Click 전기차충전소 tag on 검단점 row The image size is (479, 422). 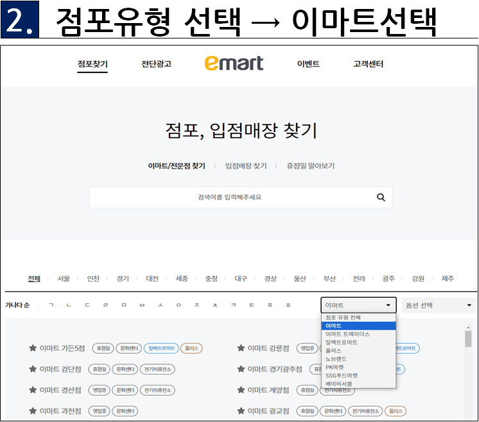[x=157, y=369]
